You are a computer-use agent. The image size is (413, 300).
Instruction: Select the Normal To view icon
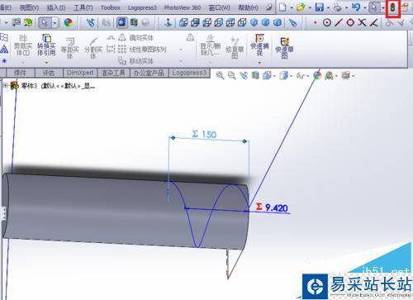pos(168,22)
